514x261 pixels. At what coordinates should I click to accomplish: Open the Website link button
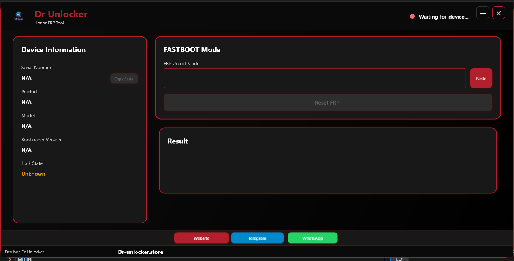[x=201, y=238]
